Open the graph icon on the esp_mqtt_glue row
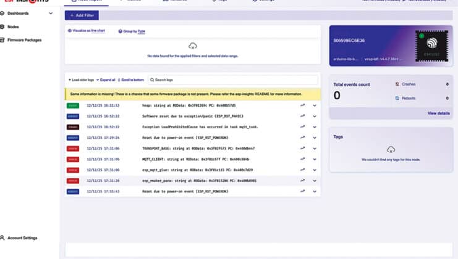 [x=303, y=170]
